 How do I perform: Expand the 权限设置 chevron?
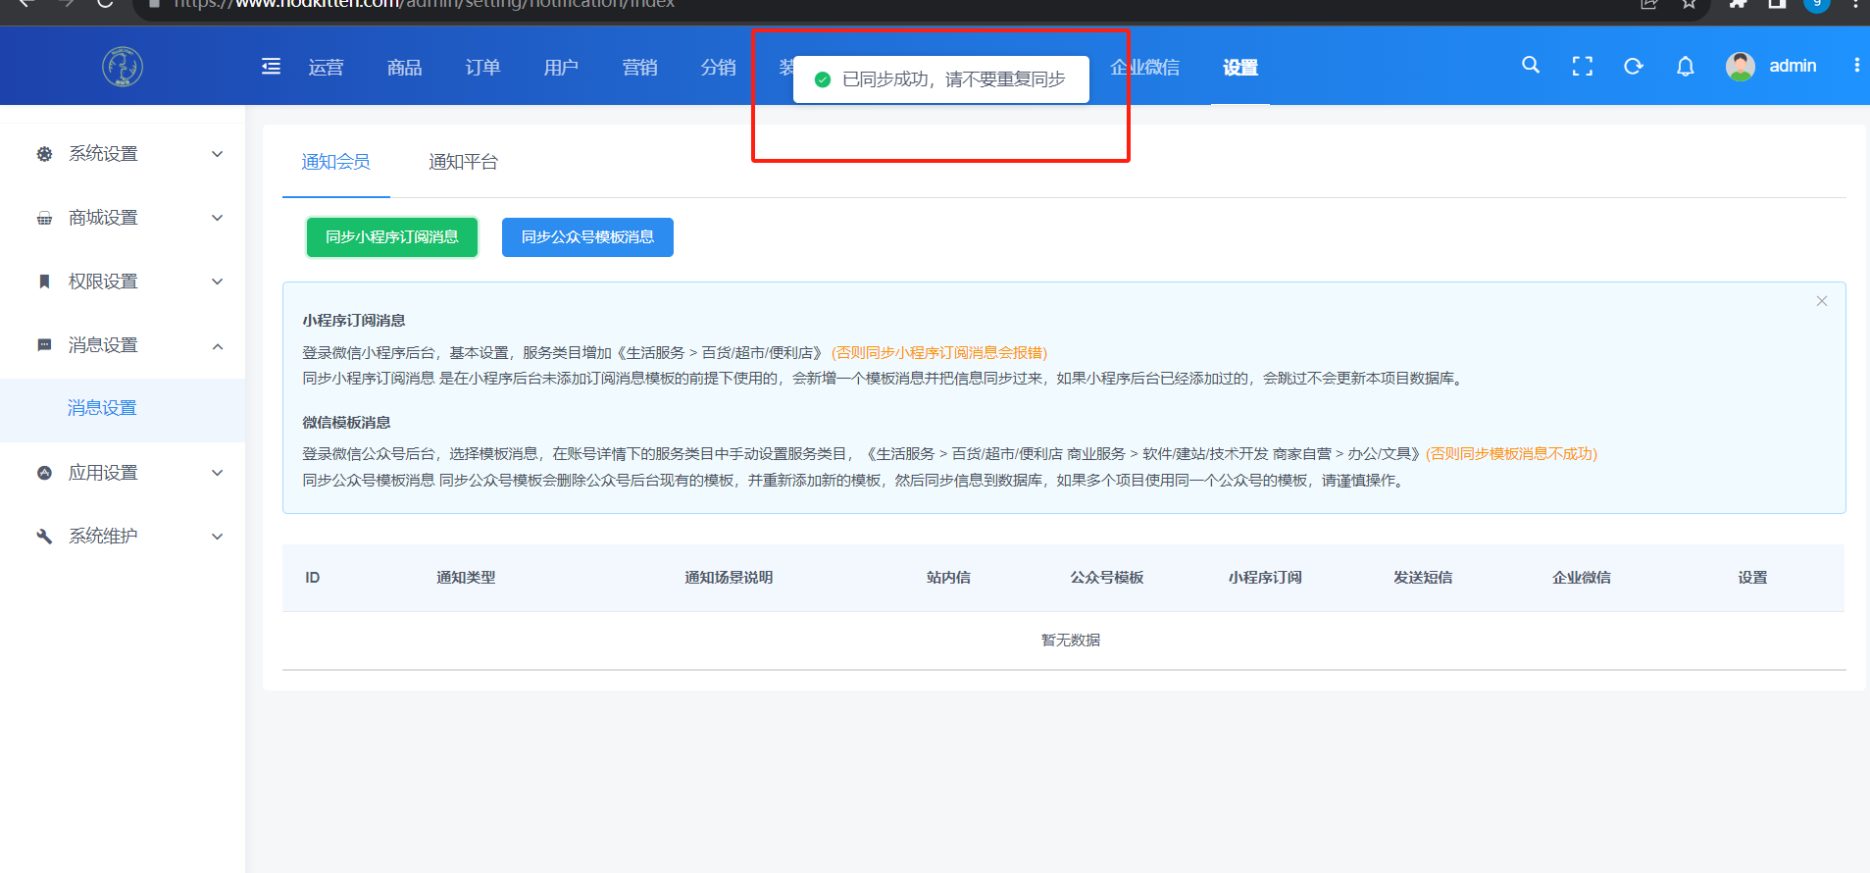[218, 282]
